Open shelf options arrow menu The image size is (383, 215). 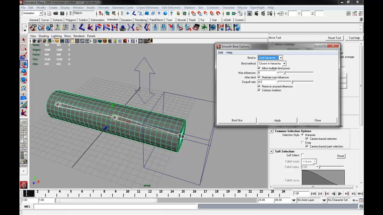click(x=25, y=30)
